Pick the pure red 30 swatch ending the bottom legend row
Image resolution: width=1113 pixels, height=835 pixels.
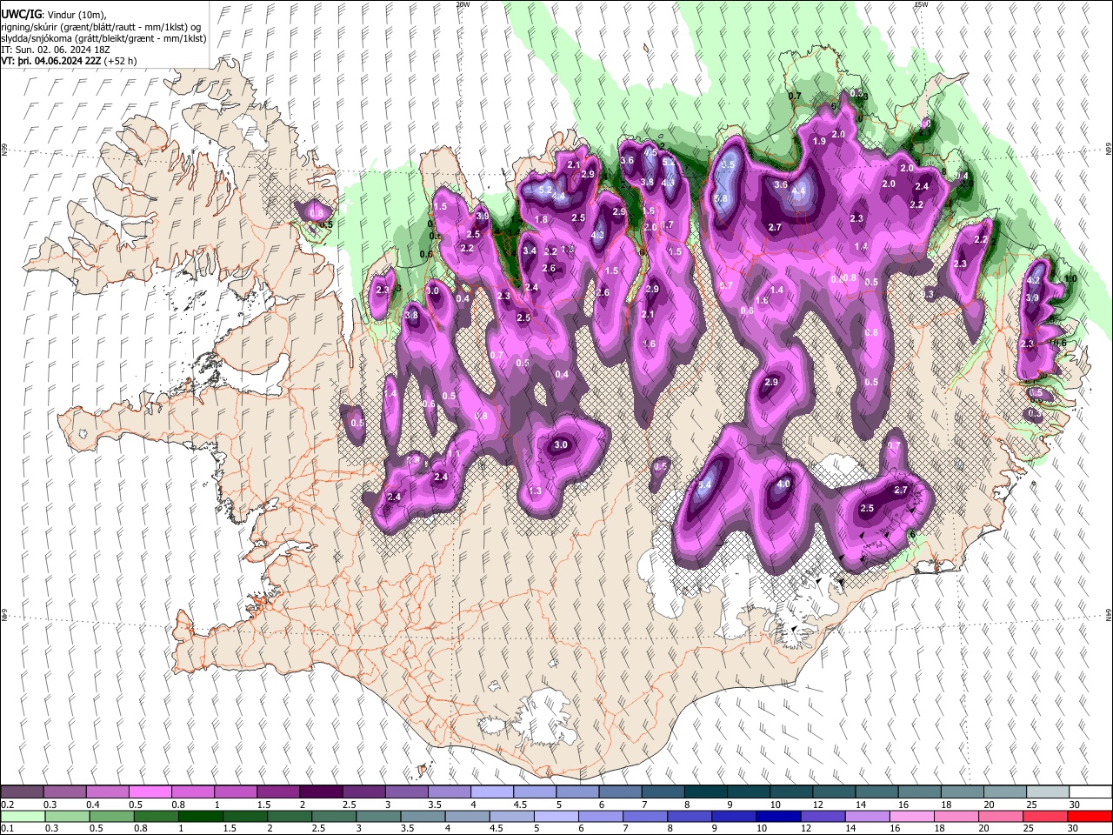(1089, 816)
